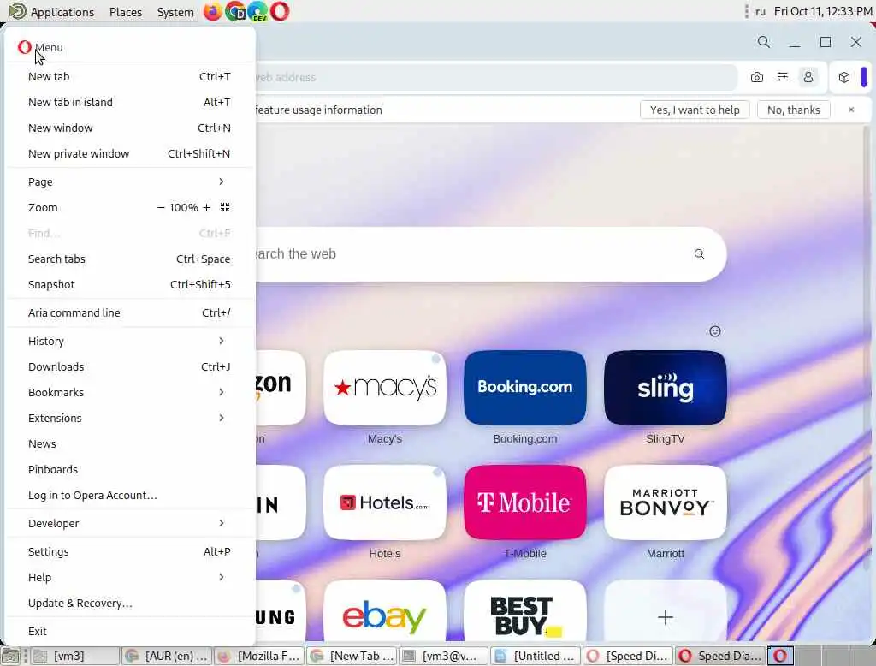Click No, thanks button

(x=793, y=110)
